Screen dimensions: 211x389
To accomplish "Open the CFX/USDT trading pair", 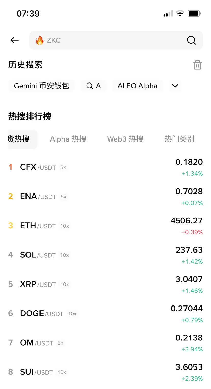I will (106, 168).
